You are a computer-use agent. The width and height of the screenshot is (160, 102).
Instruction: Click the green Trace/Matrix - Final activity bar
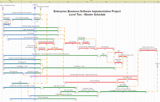[79, 68]
